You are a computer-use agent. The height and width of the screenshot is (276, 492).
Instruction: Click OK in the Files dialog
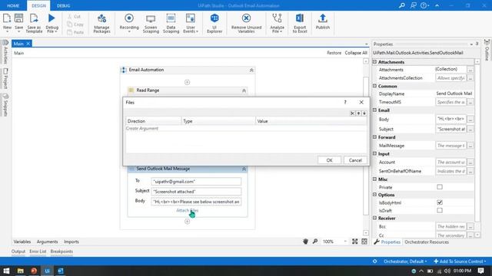tap(329, 160)
